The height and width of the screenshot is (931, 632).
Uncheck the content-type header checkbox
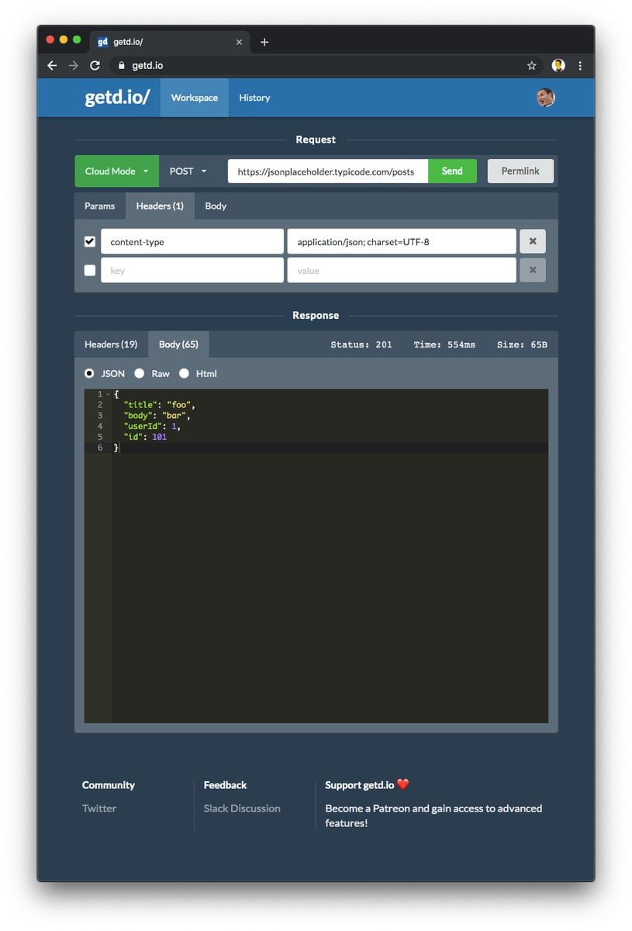pyautogui.click(x=89, y=241)
